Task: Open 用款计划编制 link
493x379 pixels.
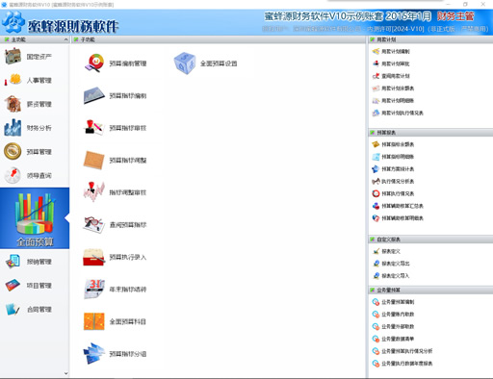Action: click(x=395, y=51)
